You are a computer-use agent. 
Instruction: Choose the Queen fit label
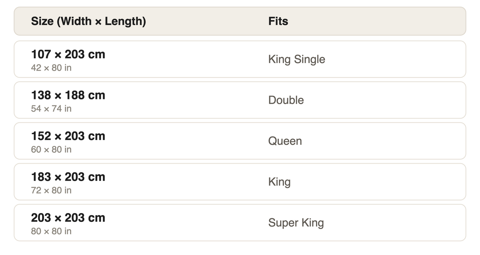[x=285, y=141]
